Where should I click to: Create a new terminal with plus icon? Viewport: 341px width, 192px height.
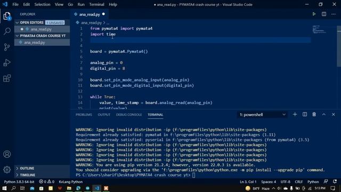pos(295,115)
